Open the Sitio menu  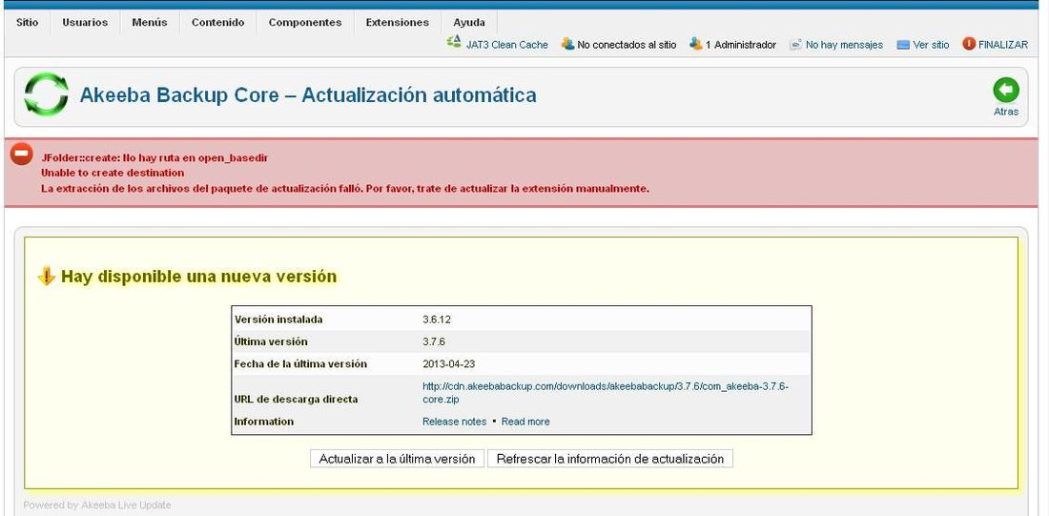(28, 23)
